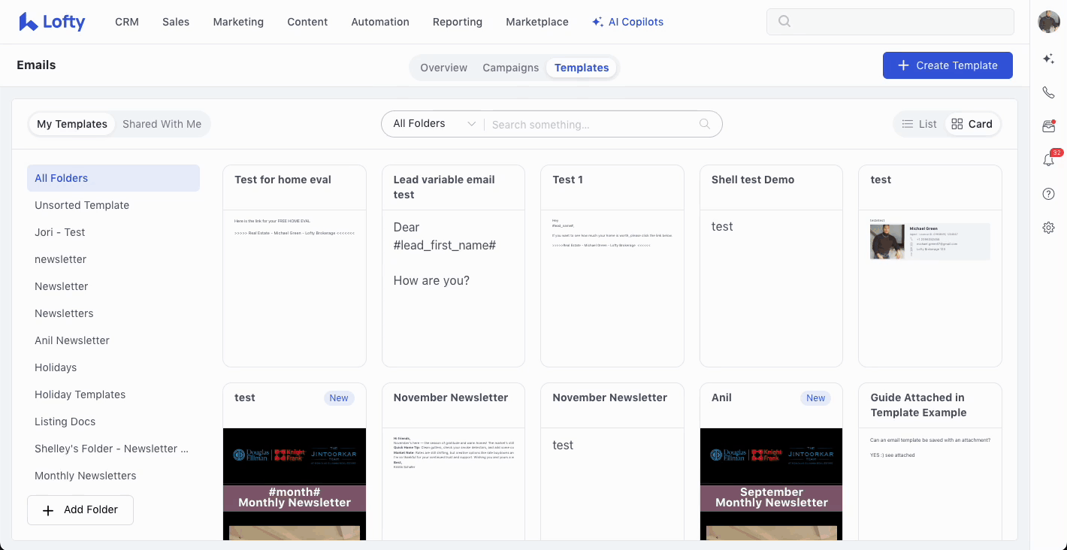The height and width of the screenshot is (550, 1067).
Task: Switch to the Campaigns tab
Action: pos(510,68)
